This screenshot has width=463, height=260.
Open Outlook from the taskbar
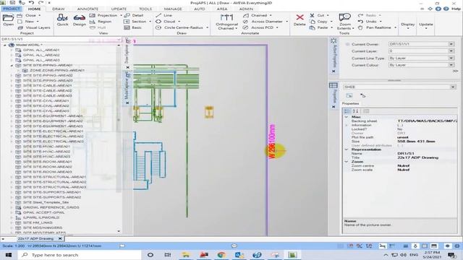click(x=239, y=255)
